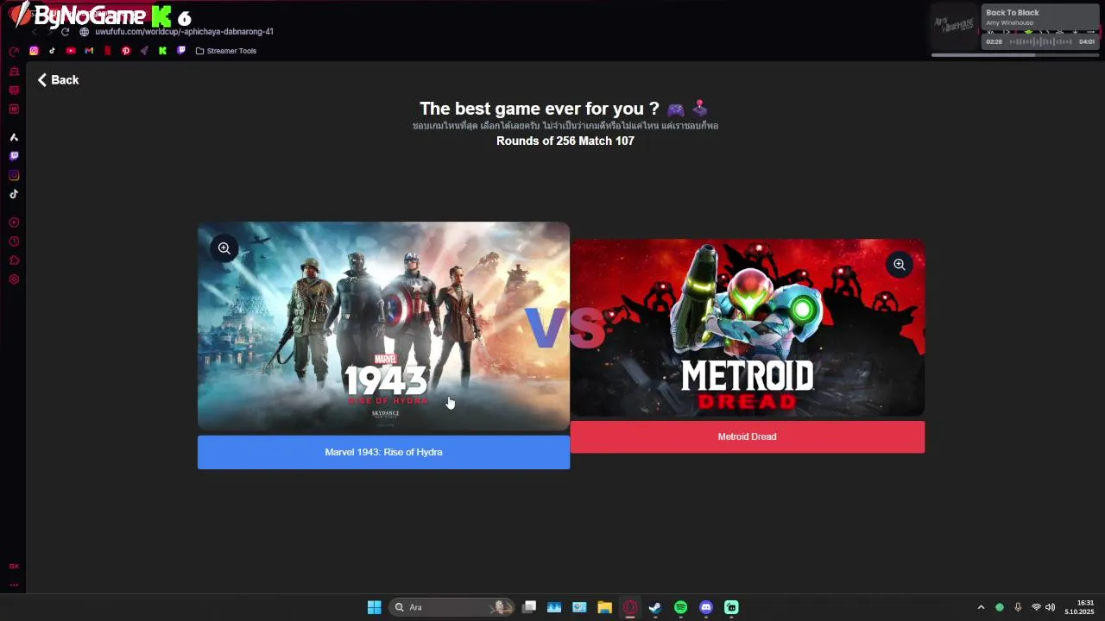Viewport: 1105px width, 621px height.
Task: Open Instagram panel in browser sidebar
Action: (14, 175)
